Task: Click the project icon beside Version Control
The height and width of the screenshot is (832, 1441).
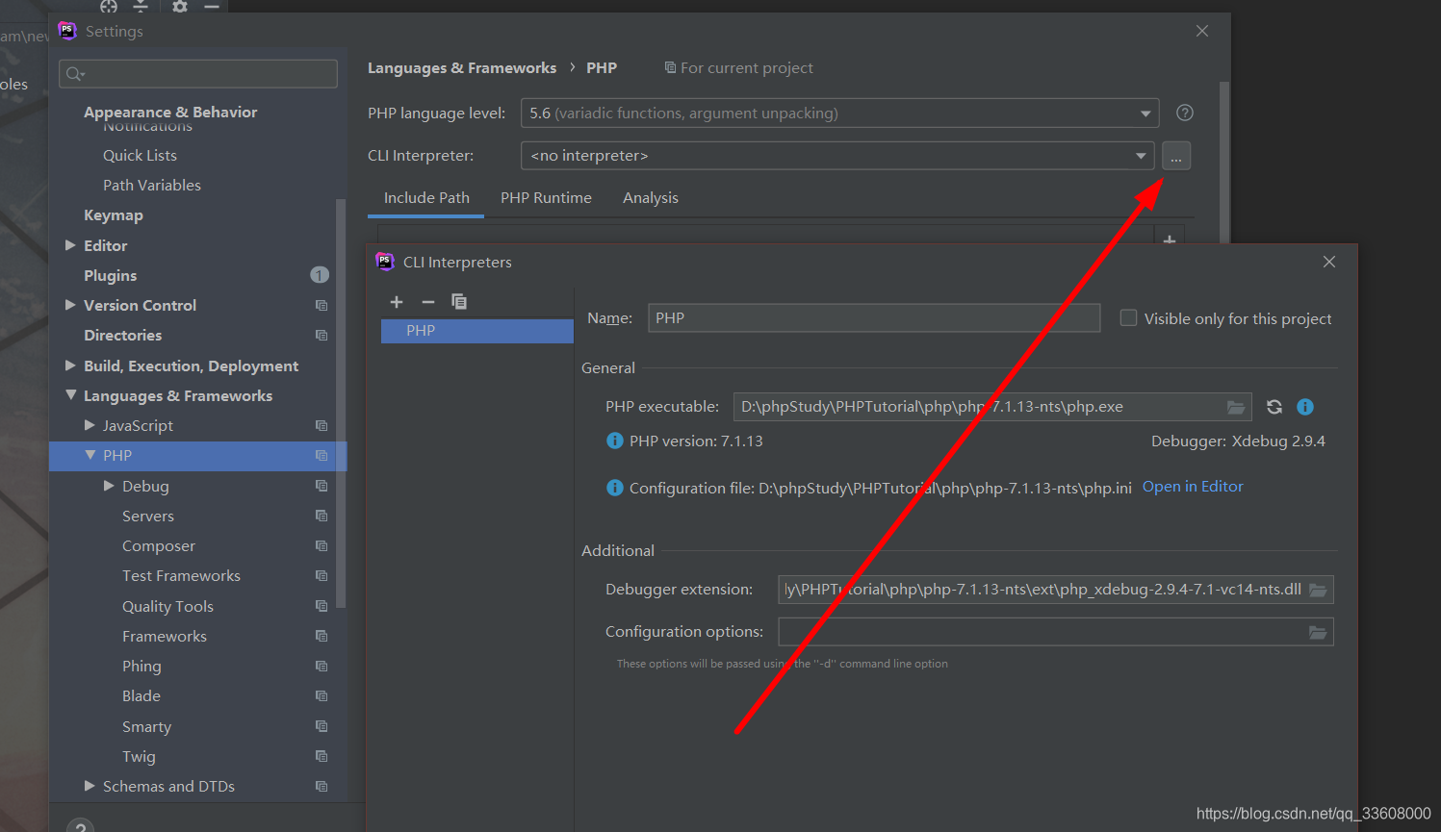Action: point(322,306)
